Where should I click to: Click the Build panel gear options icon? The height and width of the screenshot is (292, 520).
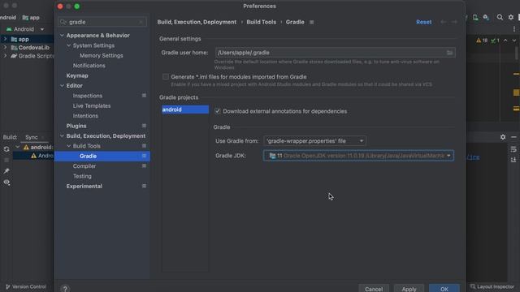503,137
